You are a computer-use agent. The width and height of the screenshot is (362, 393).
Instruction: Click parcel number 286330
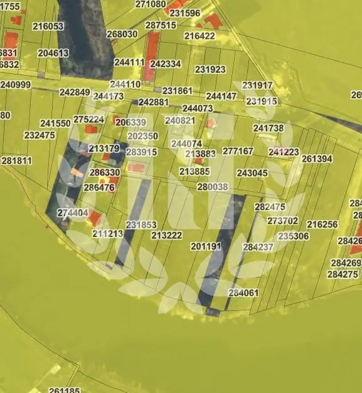click(105, 172)
